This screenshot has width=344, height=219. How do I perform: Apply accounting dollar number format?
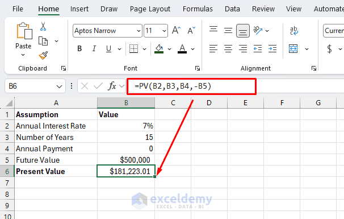point(329,49)
